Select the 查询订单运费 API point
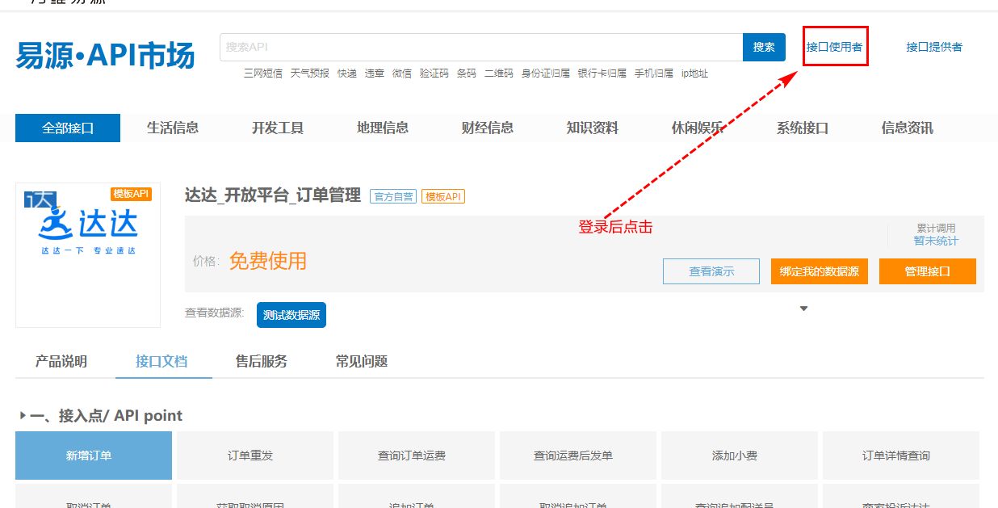The height and width of the screenshot is (508, 998). 417,456
